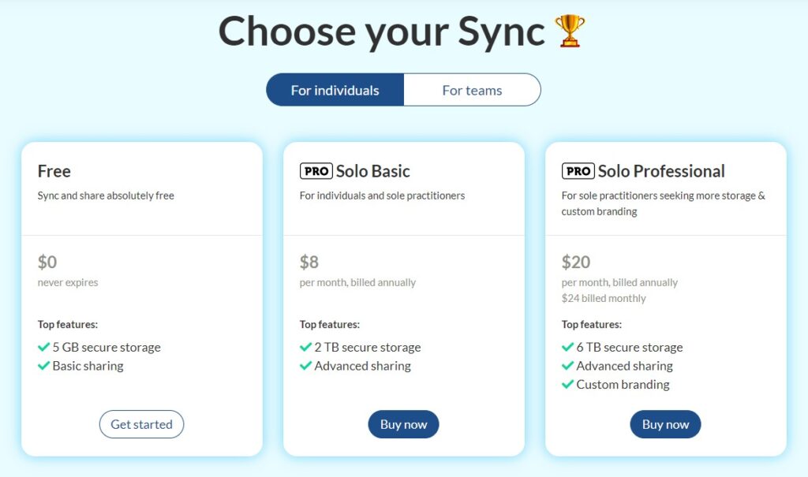This screenshot has height=477, width=808.
Task: Click Get started on the Free plan
Action: (142, 424)
